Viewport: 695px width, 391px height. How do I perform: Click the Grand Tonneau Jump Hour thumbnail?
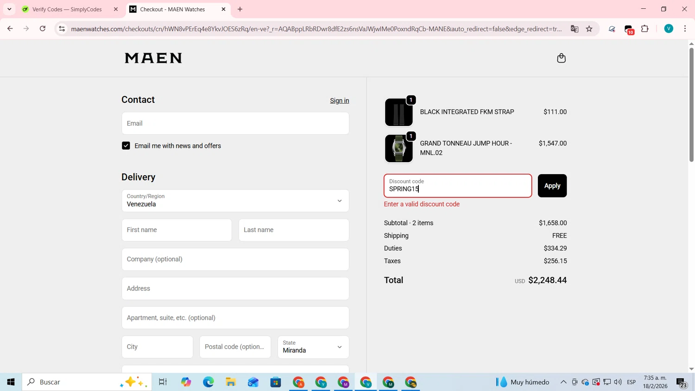tap(398, 148)
